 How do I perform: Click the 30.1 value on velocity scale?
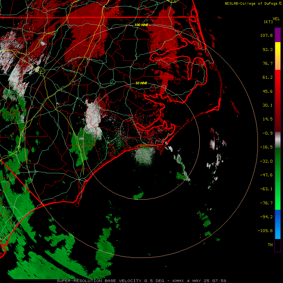pos(268,105)
